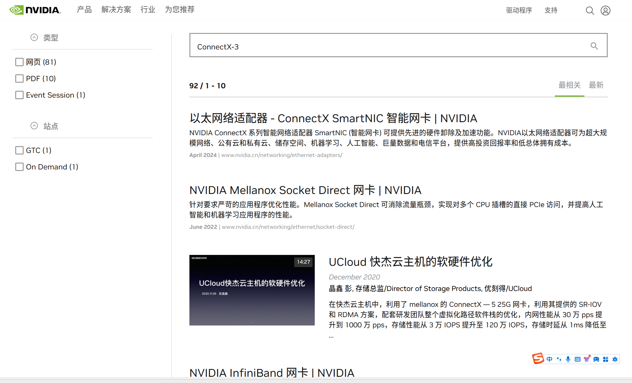Open the user account icon
The image size is (632, 383).
coord(605,11)
